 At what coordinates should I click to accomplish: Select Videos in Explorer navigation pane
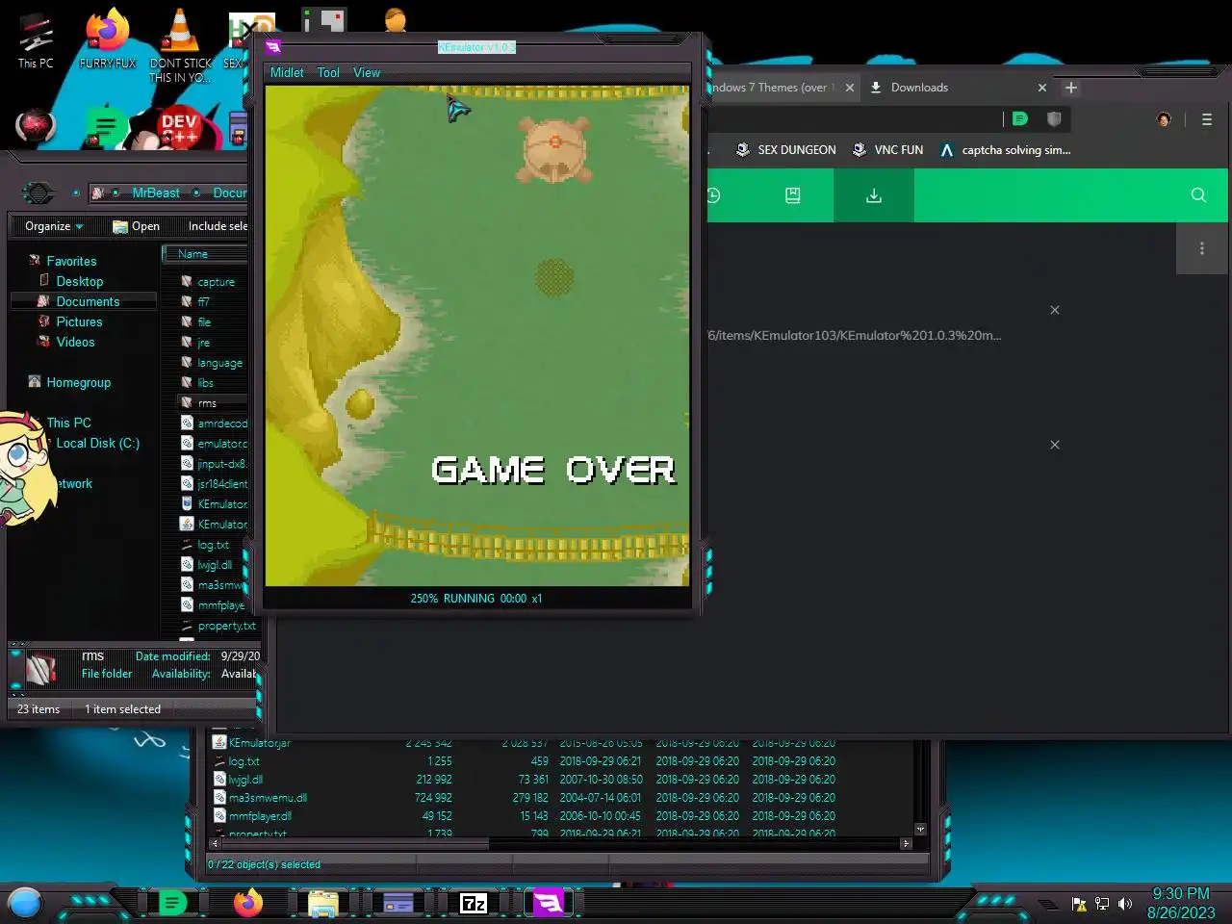[x=75, y=342]
